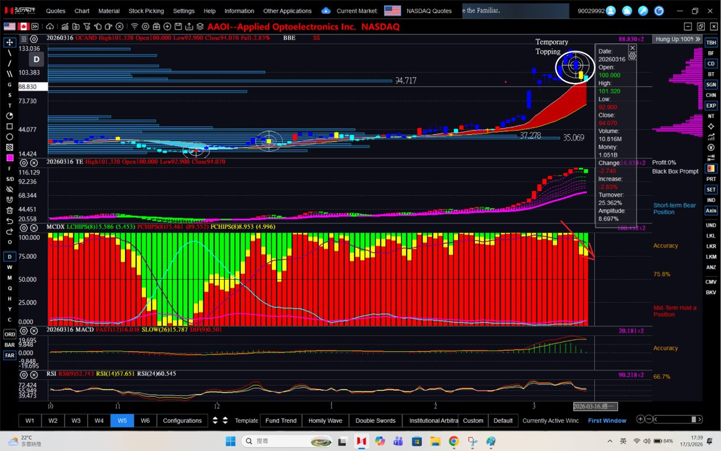Open the main chart list menu icon
Screen dimensions: 721x451
point(24,38)
